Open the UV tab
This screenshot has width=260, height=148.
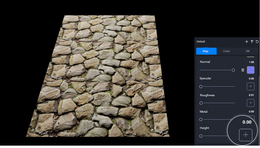pos(247,51)
